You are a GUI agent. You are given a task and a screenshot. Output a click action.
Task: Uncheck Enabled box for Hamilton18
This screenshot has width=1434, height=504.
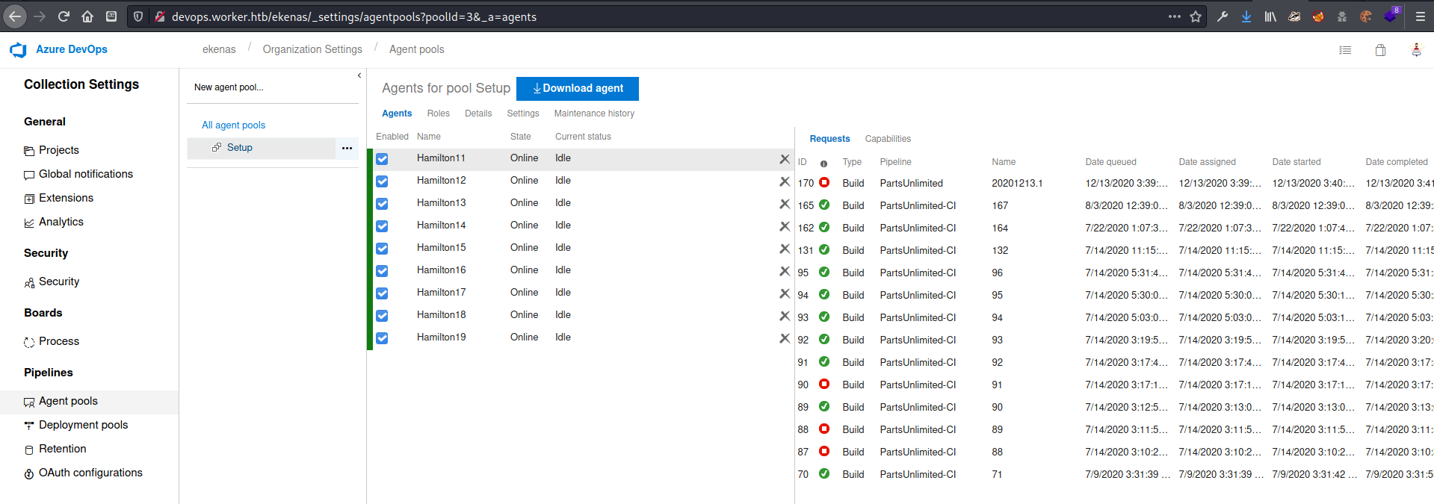(382, 315)
